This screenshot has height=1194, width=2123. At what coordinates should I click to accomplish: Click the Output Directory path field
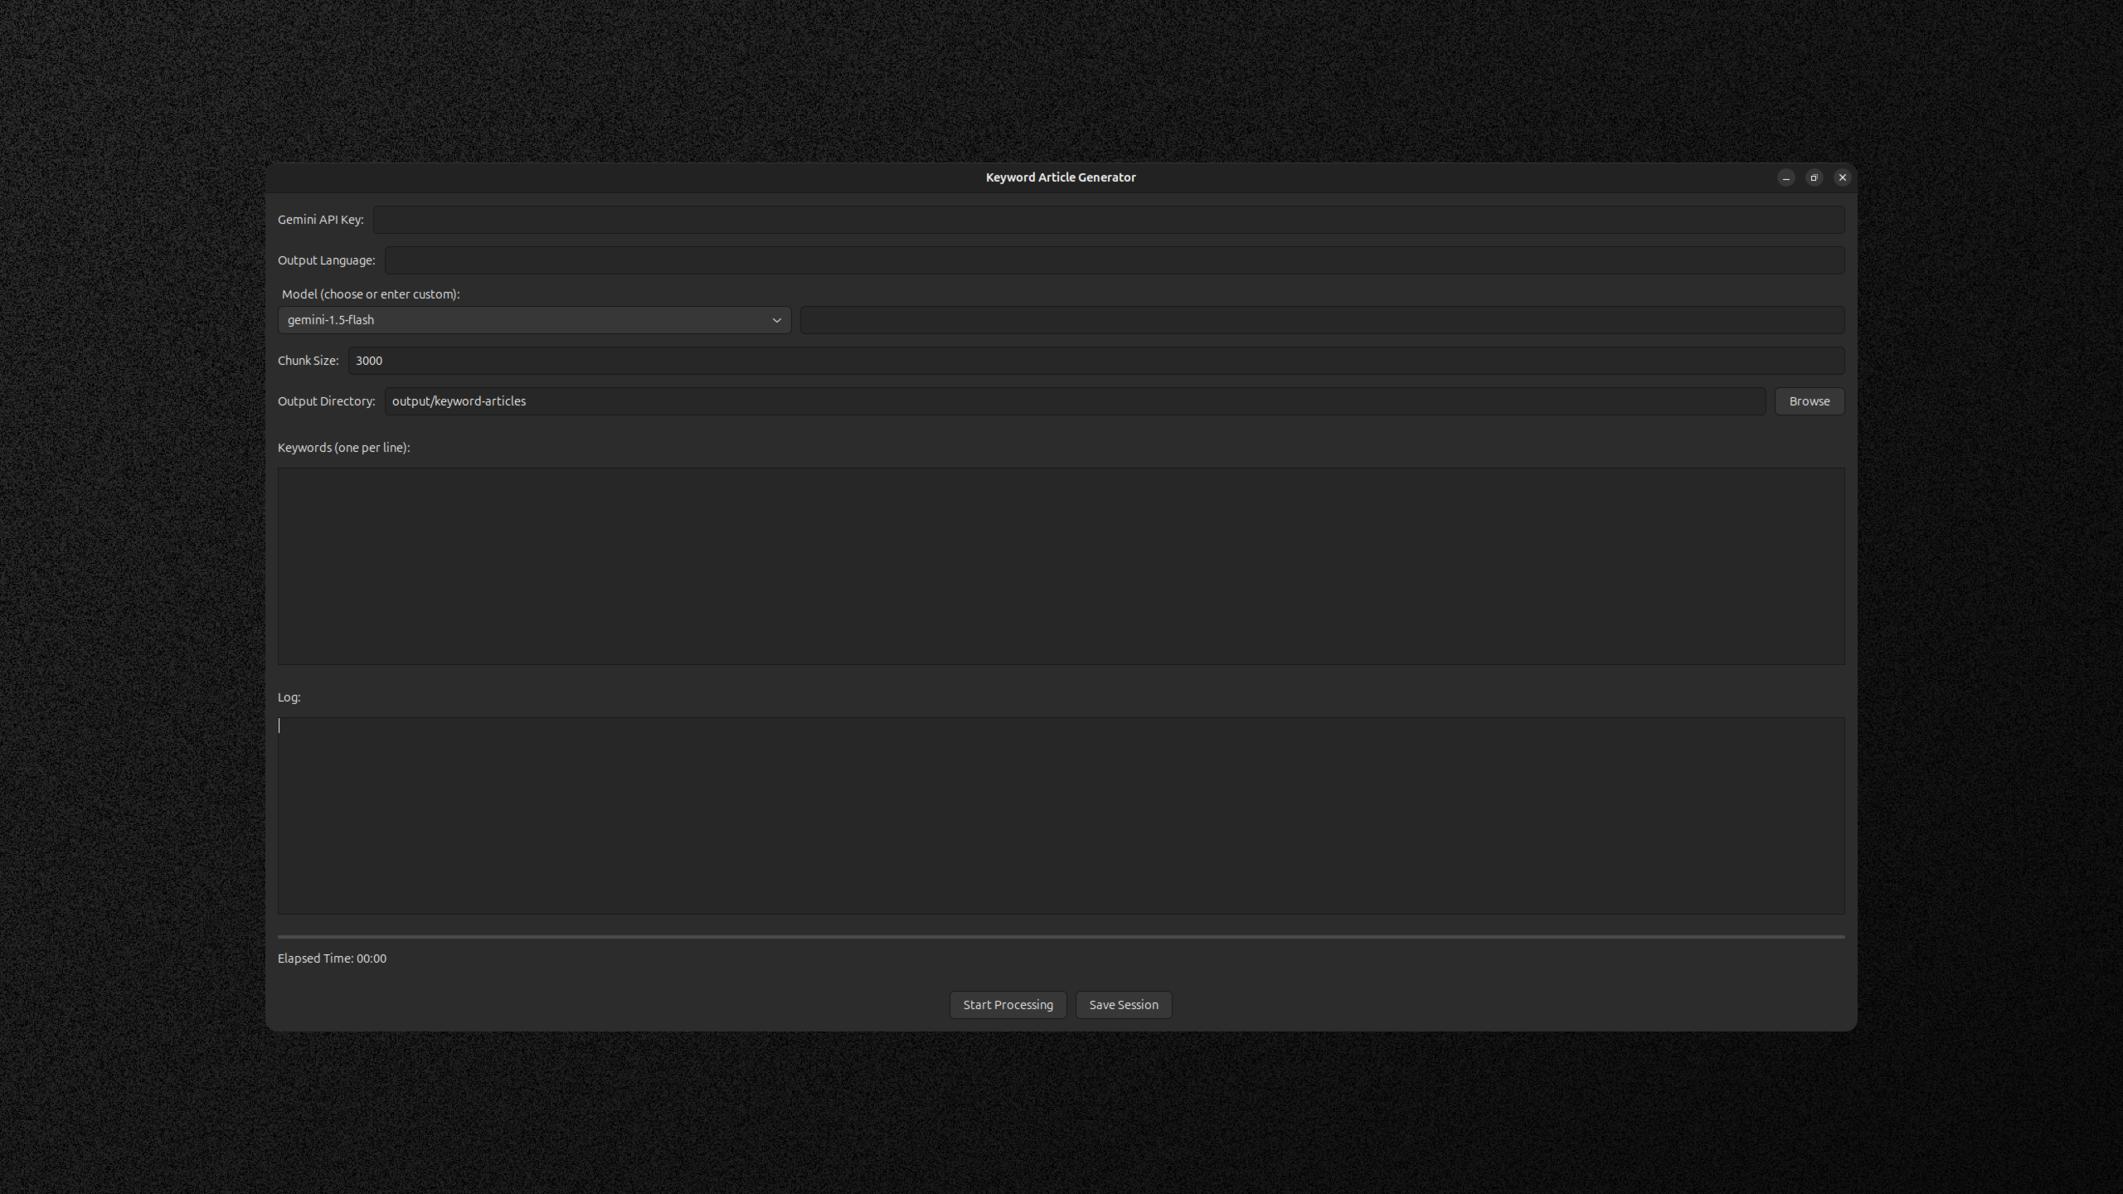(1074, 401)
